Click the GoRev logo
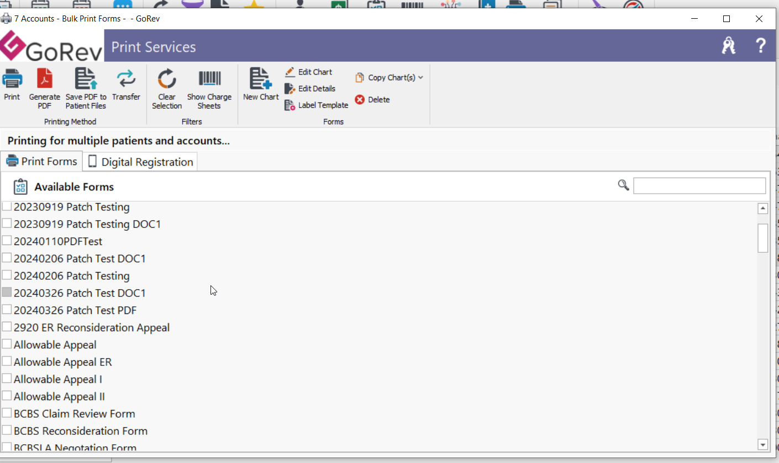 [51, 46]
